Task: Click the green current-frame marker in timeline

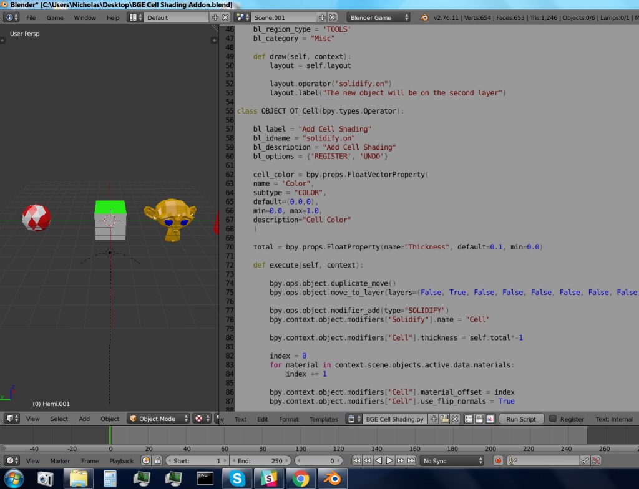Action: [110, 435]
